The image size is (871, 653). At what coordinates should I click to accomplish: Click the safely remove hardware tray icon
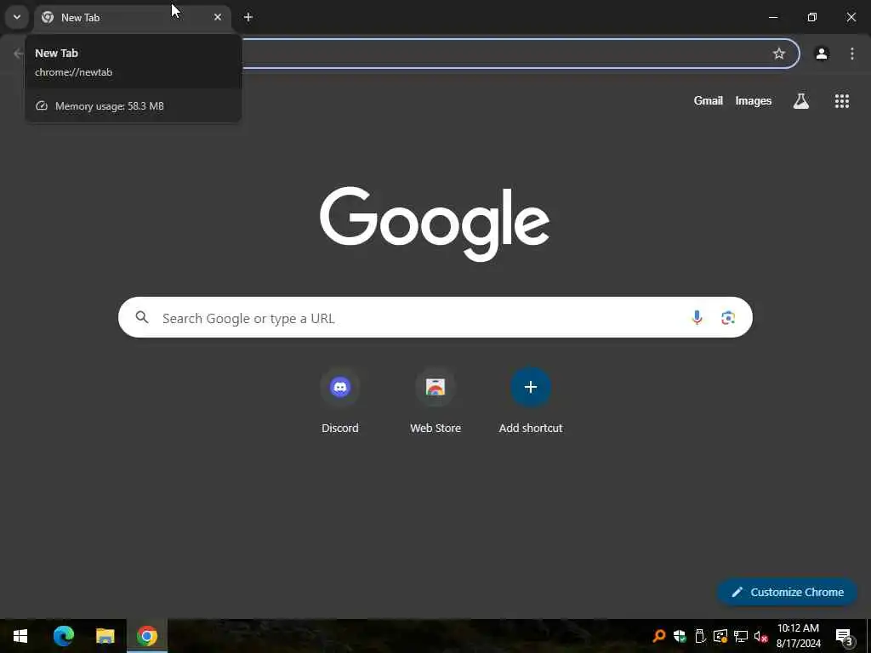(700, 636)
